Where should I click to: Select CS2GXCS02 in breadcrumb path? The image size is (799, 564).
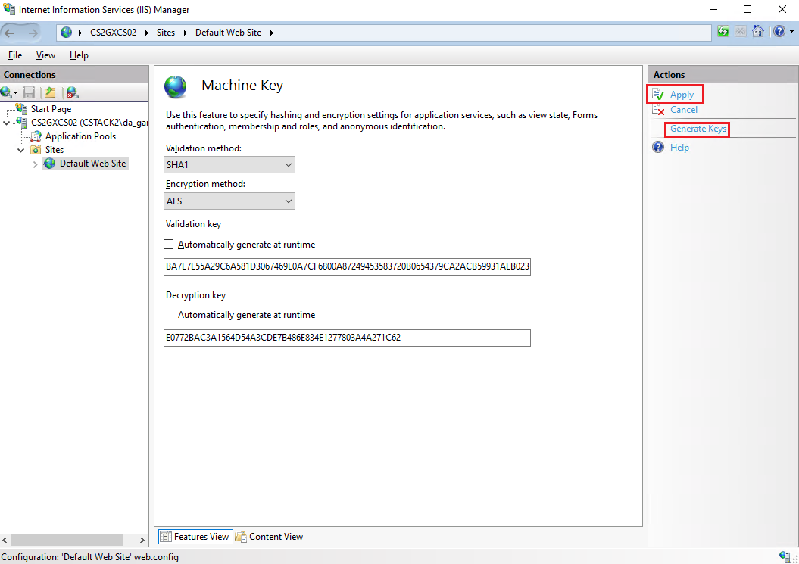[x=113, y=33]
